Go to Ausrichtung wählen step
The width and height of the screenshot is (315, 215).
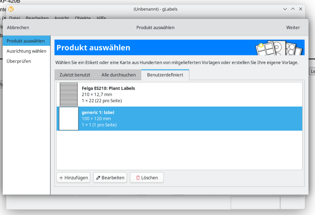pos(26,51)
